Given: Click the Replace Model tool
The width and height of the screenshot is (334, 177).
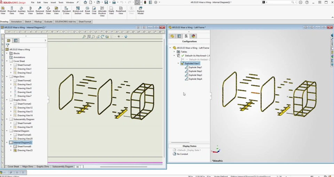Looking at the screenshot, I should tap(141, 10).
